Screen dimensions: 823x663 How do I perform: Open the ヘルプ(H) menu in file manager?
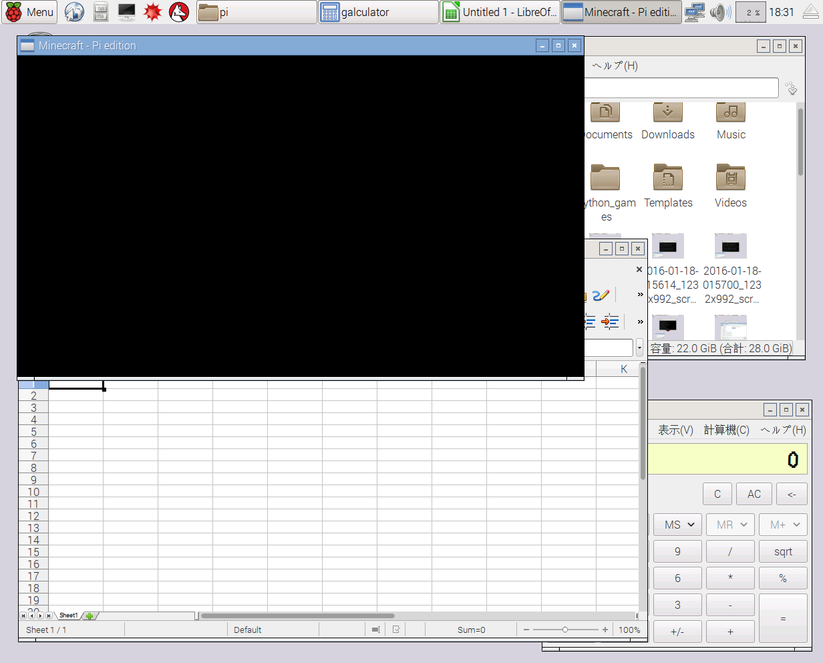(x=615, y=65)
